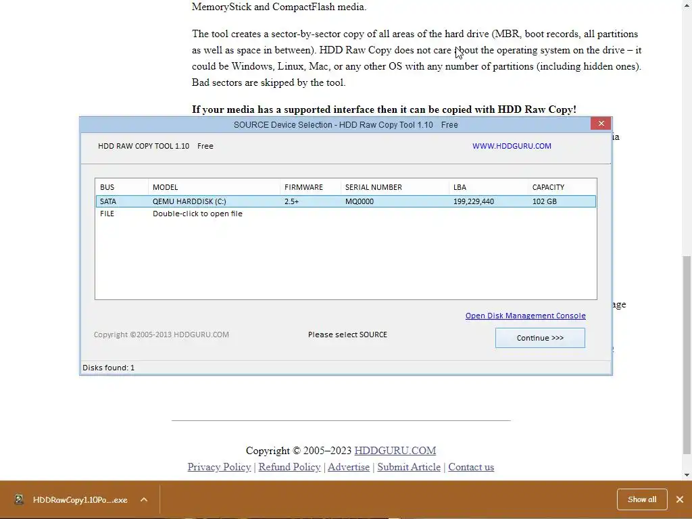The height and width of the screenshot is (519, 692).
Task: Click the MODEL column header
Action: pyautogui.click(x=214, y=187)
